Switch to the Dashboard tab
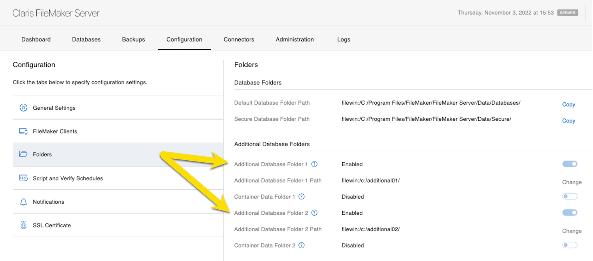This screenshot has width=593, height=261. [x=36, y=39]
